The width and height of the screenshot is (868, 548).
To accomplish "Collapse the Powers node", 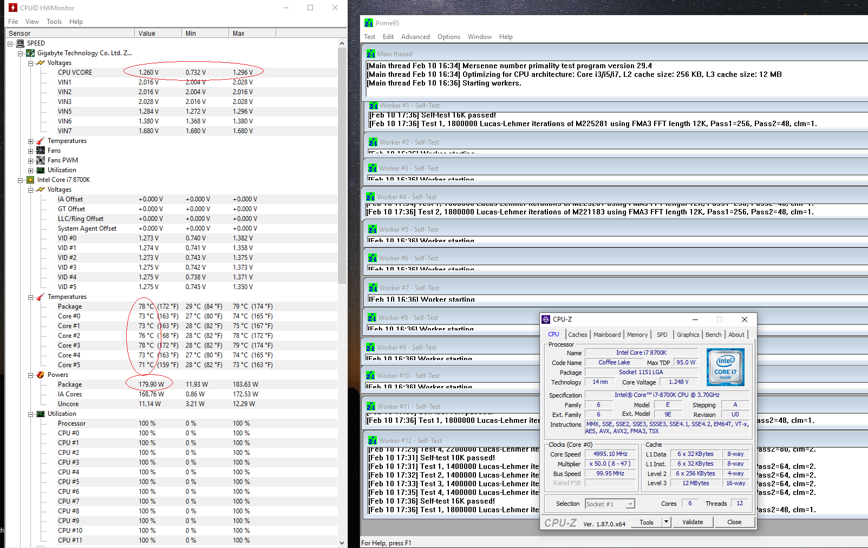I will (30, 375).
